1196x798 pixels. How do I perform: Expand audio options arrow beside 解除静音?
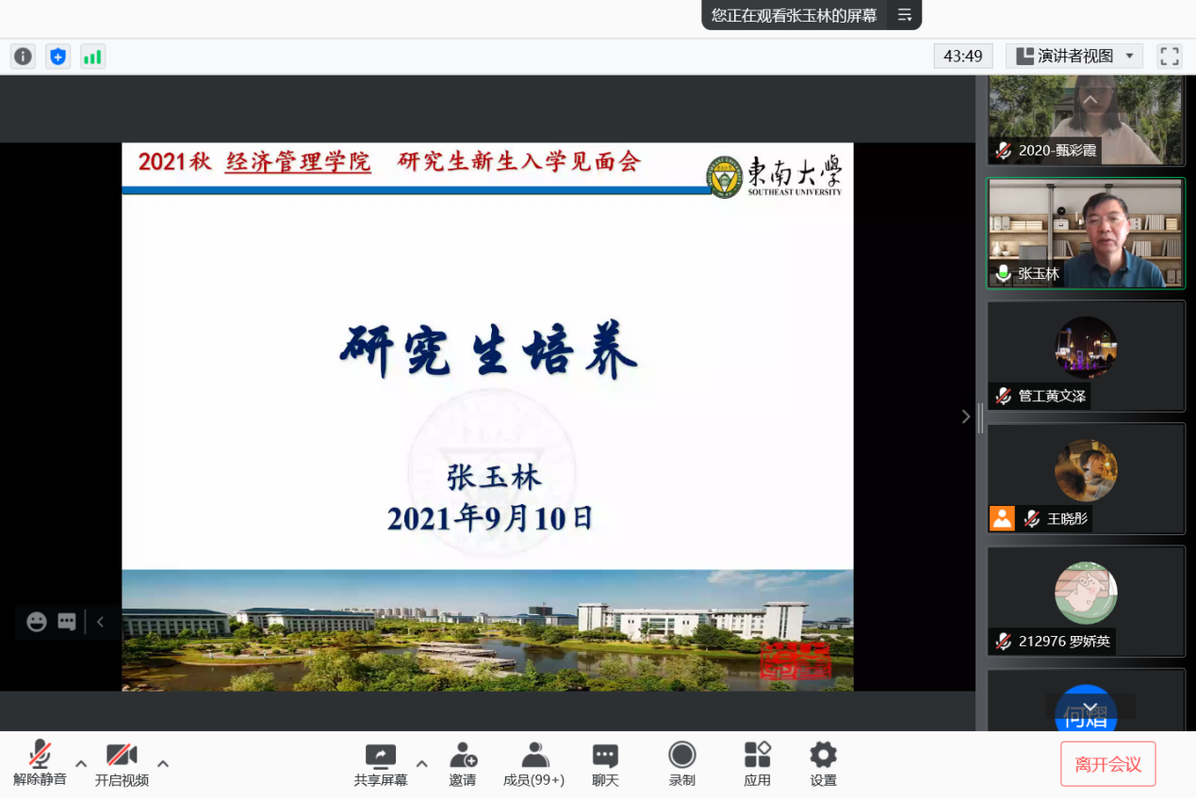(x=81, y=763)
